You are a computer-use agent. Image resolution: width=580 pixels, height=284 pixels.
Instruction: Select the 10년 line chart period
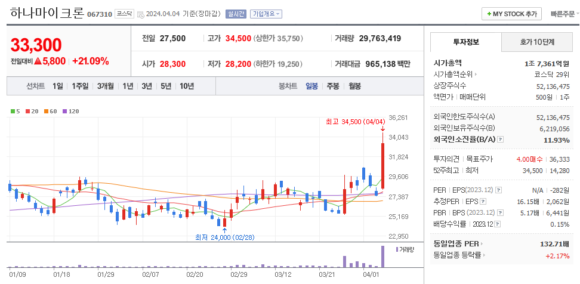187,86
